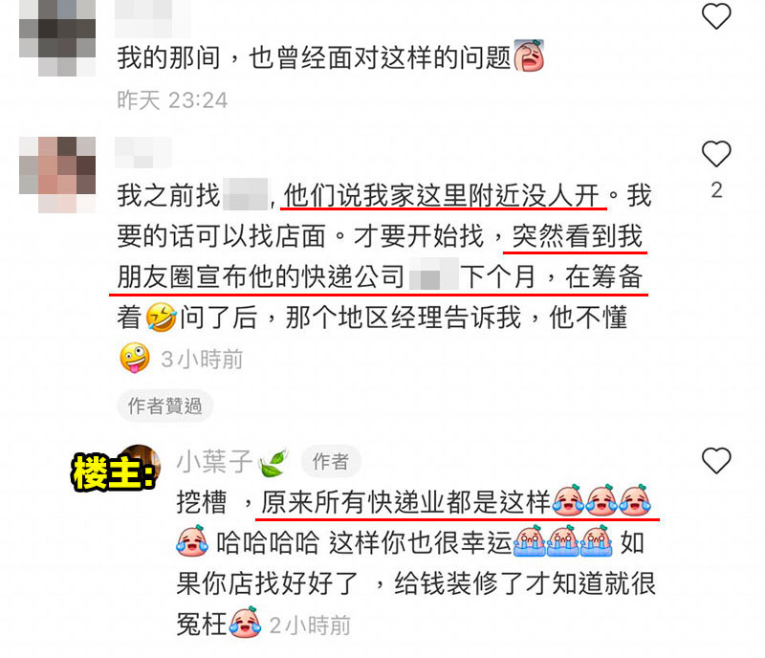Tap the crying emoji after 问题
The image size is (765, 658).
(529, 56)
